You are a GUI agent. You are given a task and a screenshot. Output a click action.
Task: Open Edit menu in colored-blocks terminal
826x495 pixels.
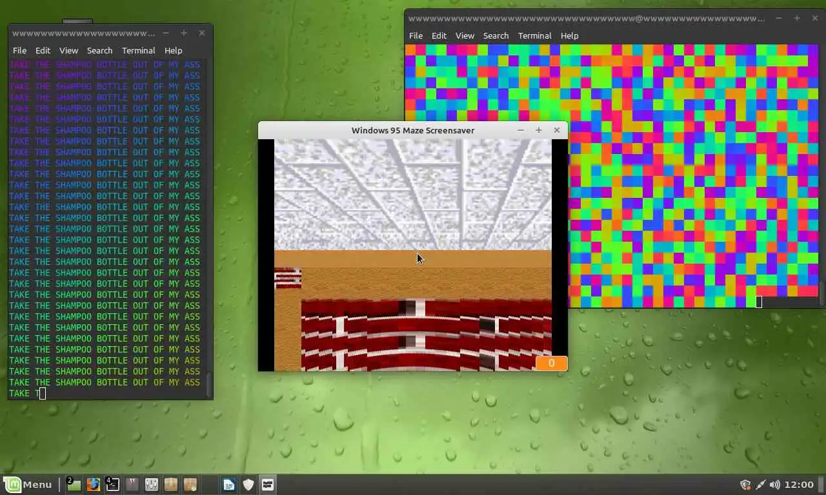tap(439, 35)
